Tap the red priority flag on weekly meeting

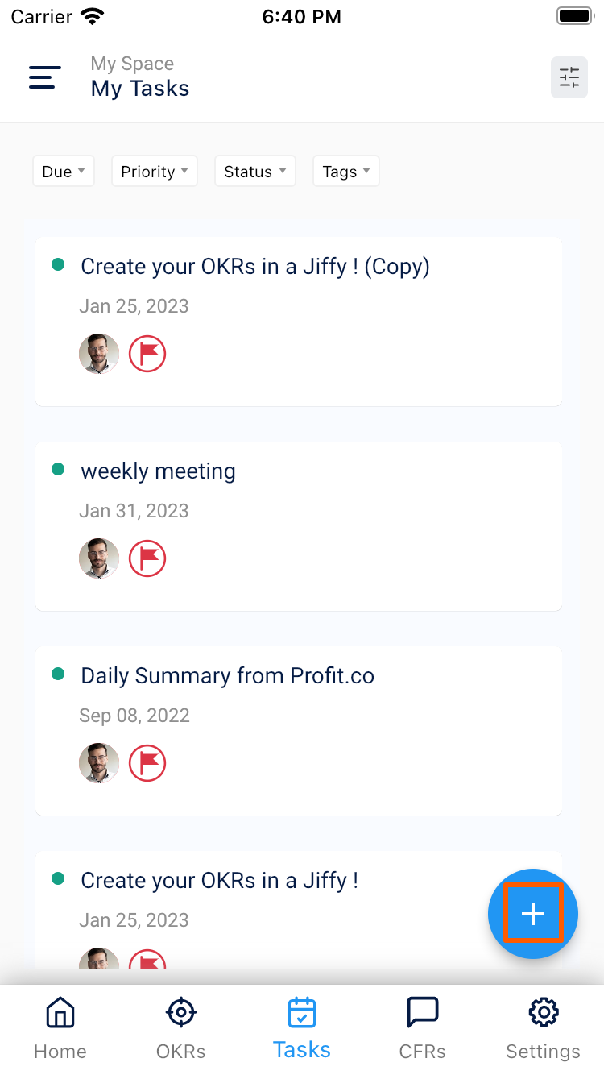(x=147, y=558)
